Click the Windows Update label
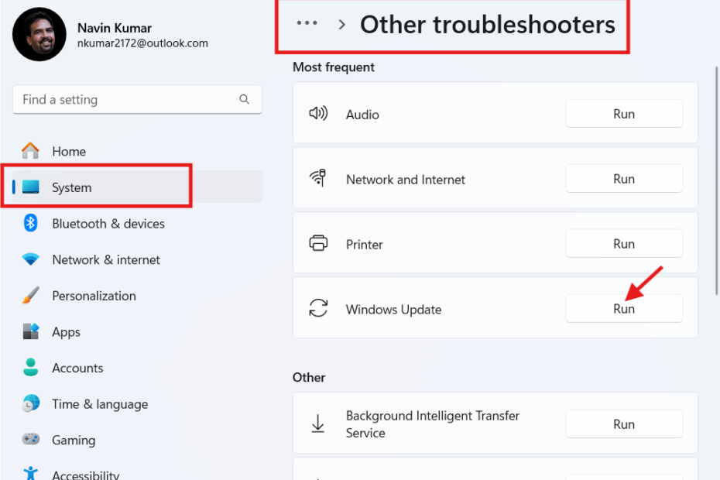This screenshot has height=480, width=720. pos(393,310)
